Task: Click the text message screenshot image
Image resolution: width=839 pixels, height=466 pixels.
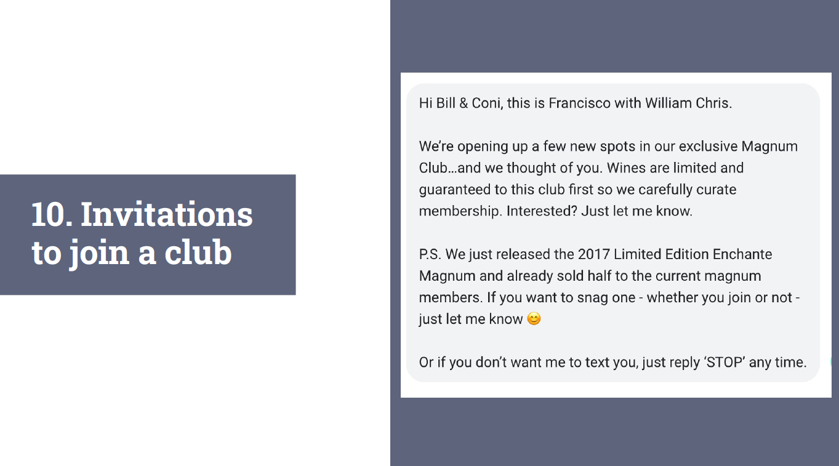Action: click(x=616, y=235)
